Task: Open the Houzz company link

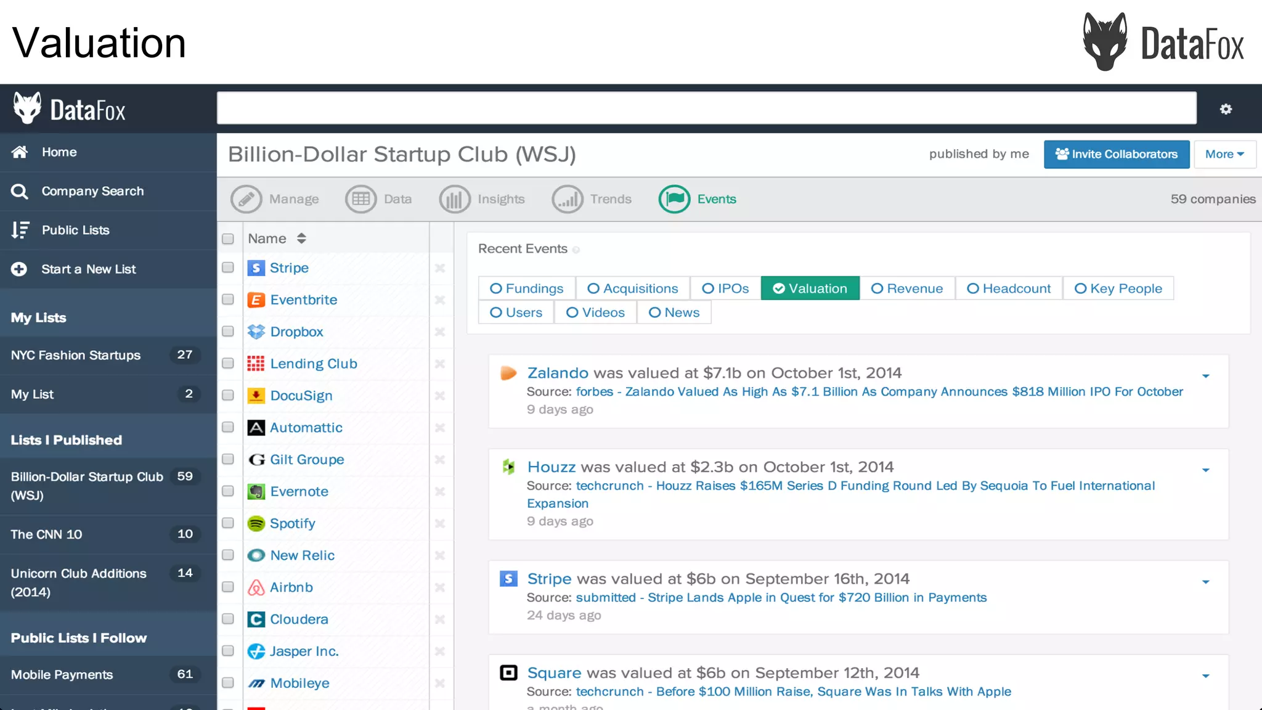Action: click(551, 467)
